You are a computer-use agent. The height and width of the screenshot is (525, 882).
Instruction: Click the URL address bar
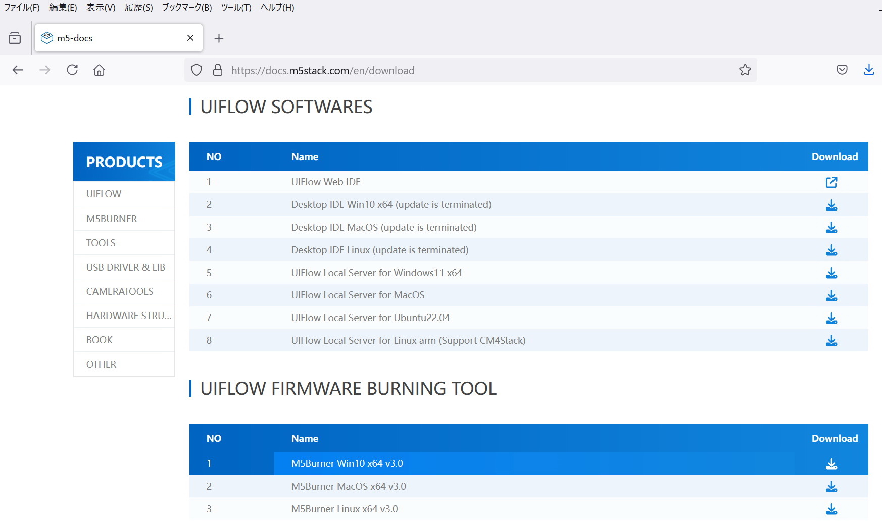(x=470, y=70)
